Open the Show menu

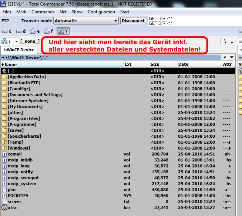[x=77, y=12]
